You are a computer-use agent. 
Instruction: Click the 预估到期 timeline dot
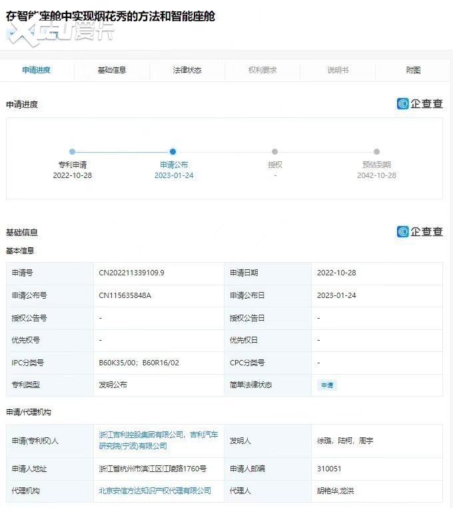376,152
